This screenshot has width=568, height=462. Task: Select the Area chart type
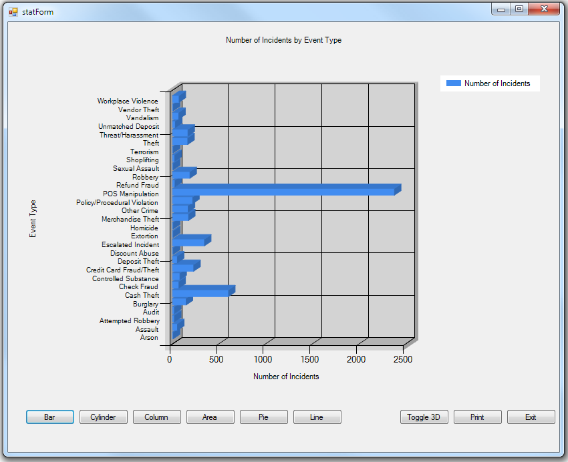(x=210, y=417)
